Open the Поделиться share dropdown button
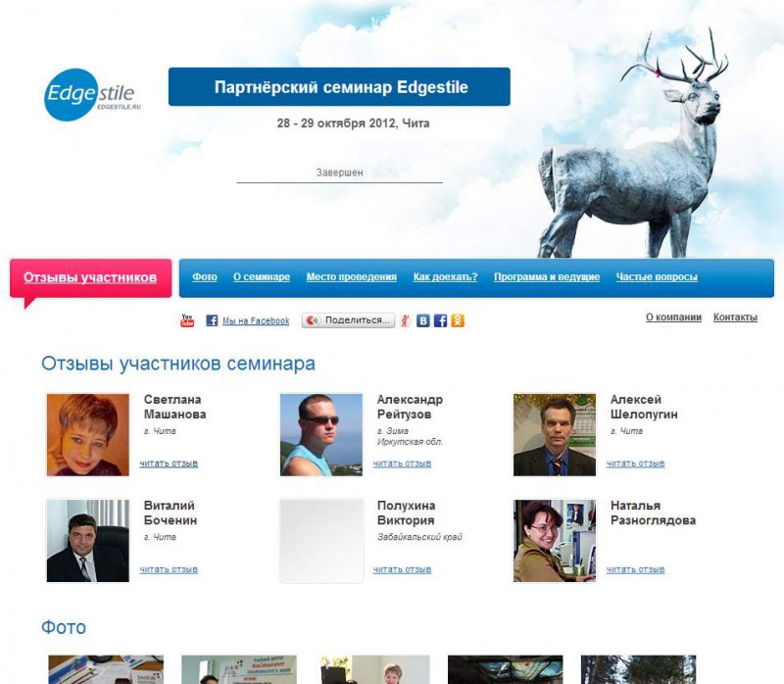The width and height of the screenshot is (784, 684). (x=348, y=320)
